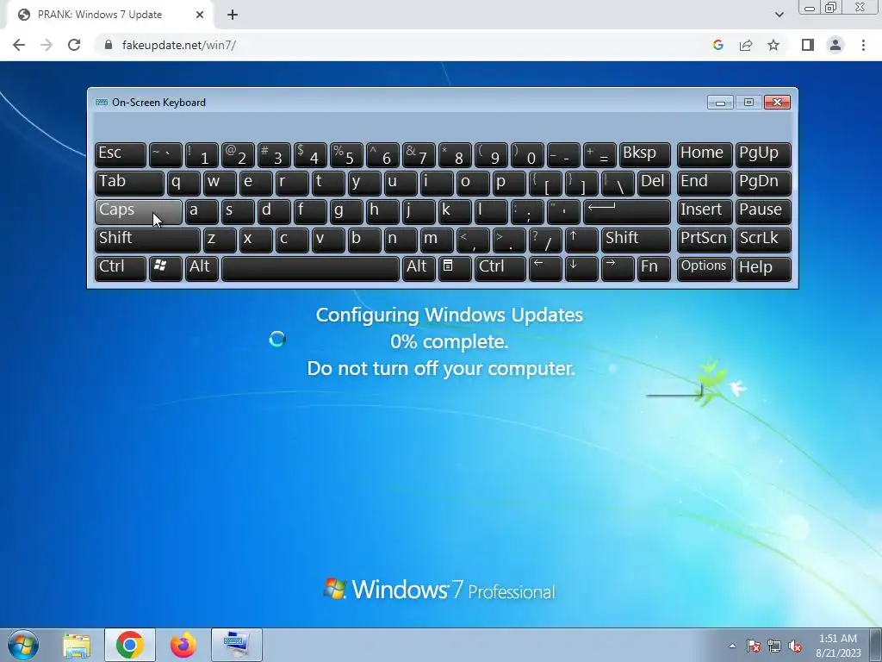Open a new tab with plus button
The width and height of the screenshot is (882, 662).
[233, 15]
